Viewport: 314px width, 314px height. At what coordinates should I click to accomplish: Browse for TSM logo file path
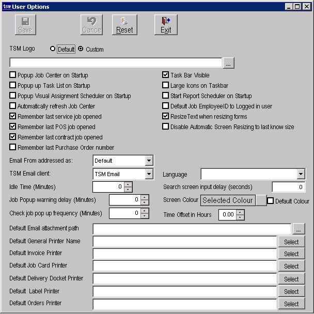point(229,63)
